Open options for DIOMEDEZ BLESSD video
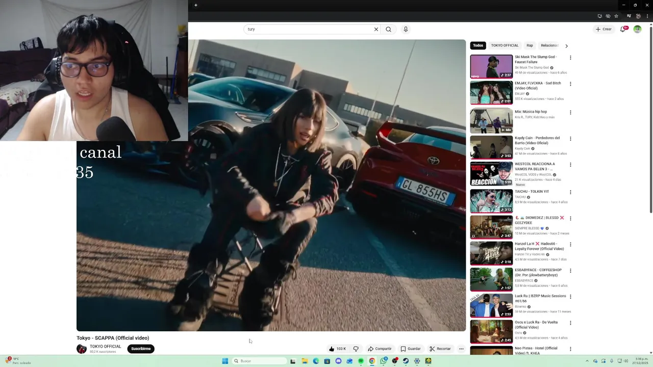The width and height of the screenshot is (653, 367). click(570, 218)
